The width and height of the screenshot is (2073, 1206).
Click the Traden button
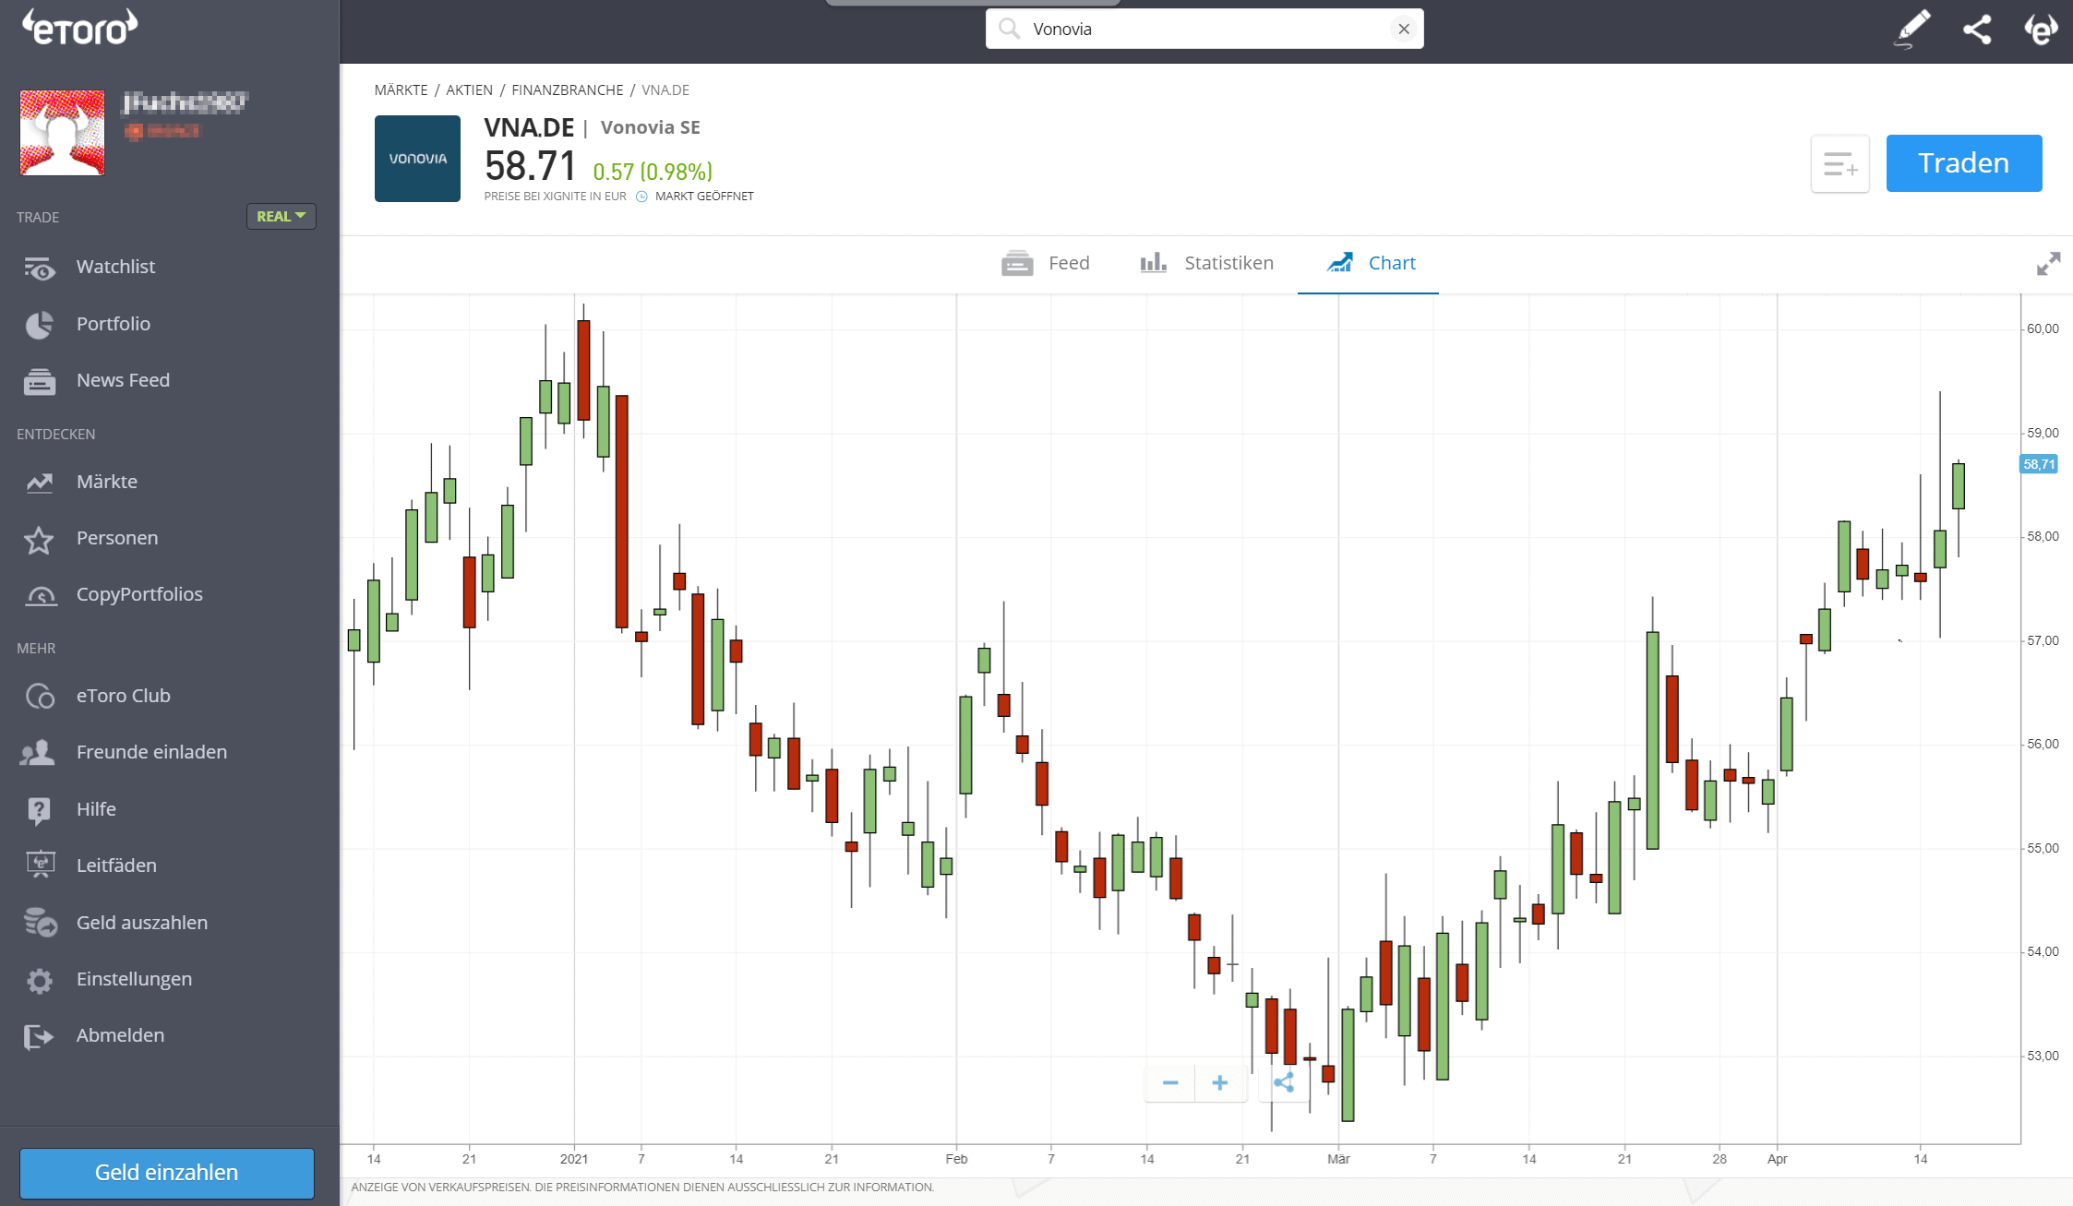1963,163
